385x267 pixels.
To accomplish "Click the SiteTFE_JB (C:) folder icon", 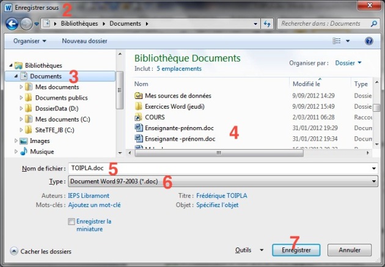I will 29,130.
